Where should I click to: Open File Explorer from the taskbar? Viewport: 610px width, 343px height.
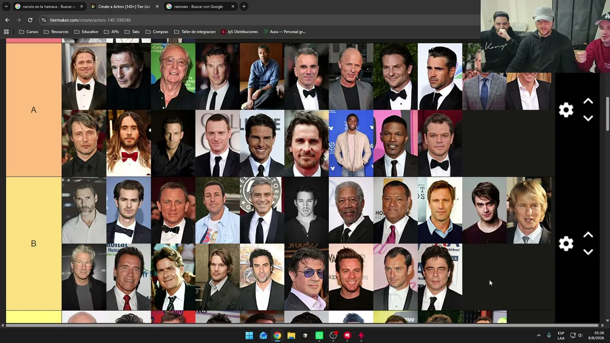click(291, 335)
